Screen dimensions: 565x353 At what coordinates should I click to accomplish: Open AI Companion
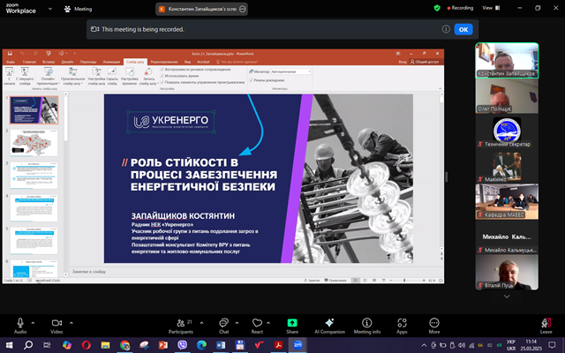(329, 326)
